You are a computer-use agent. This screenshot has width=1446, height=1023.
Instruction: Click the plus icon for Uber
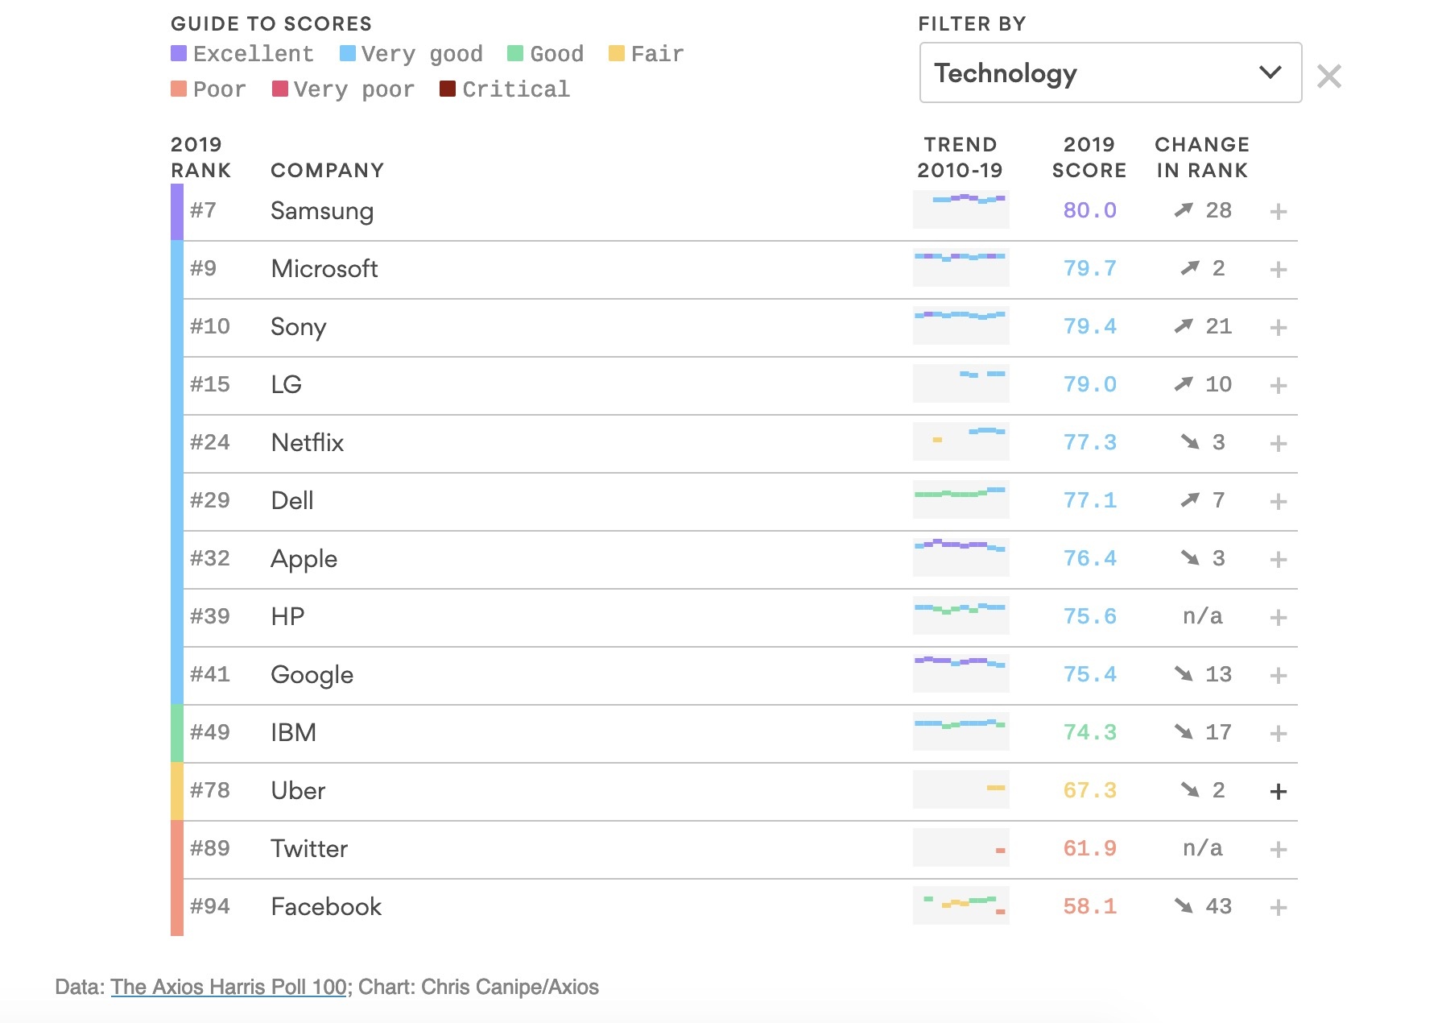(x=1278, y=792)
